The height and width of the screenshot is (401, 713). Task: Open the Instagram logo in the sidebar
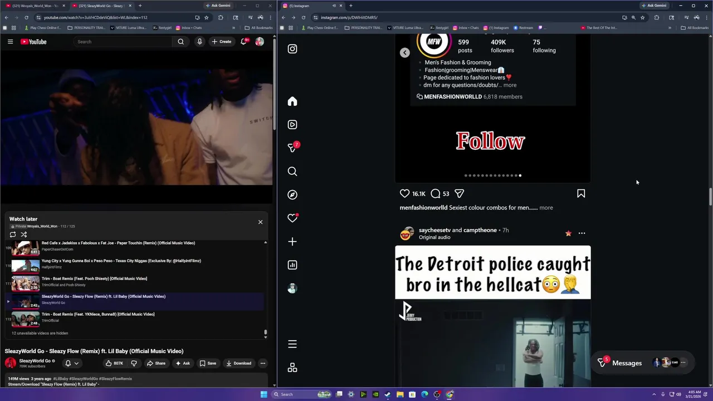[292, 49]
